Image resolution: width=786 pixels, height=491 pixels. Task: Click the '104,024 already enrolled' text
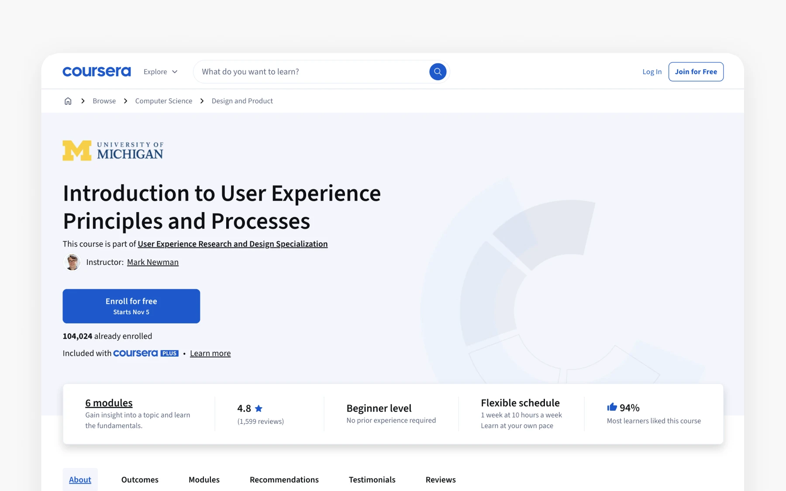pos(107,336)
